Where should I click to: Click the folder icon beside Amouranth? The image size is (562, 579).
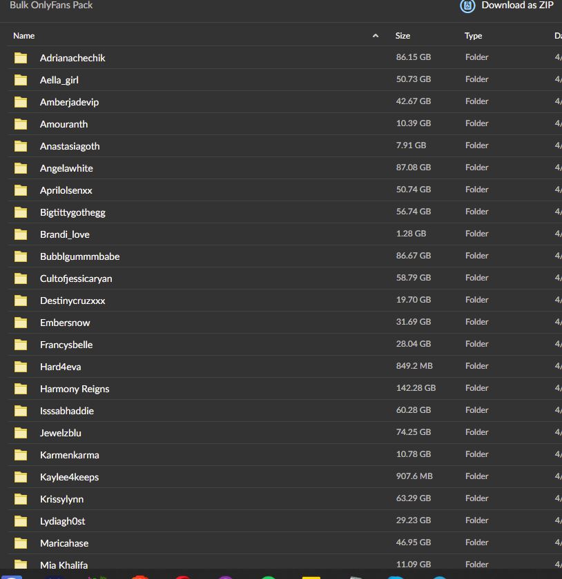click(x=21, y=124)
